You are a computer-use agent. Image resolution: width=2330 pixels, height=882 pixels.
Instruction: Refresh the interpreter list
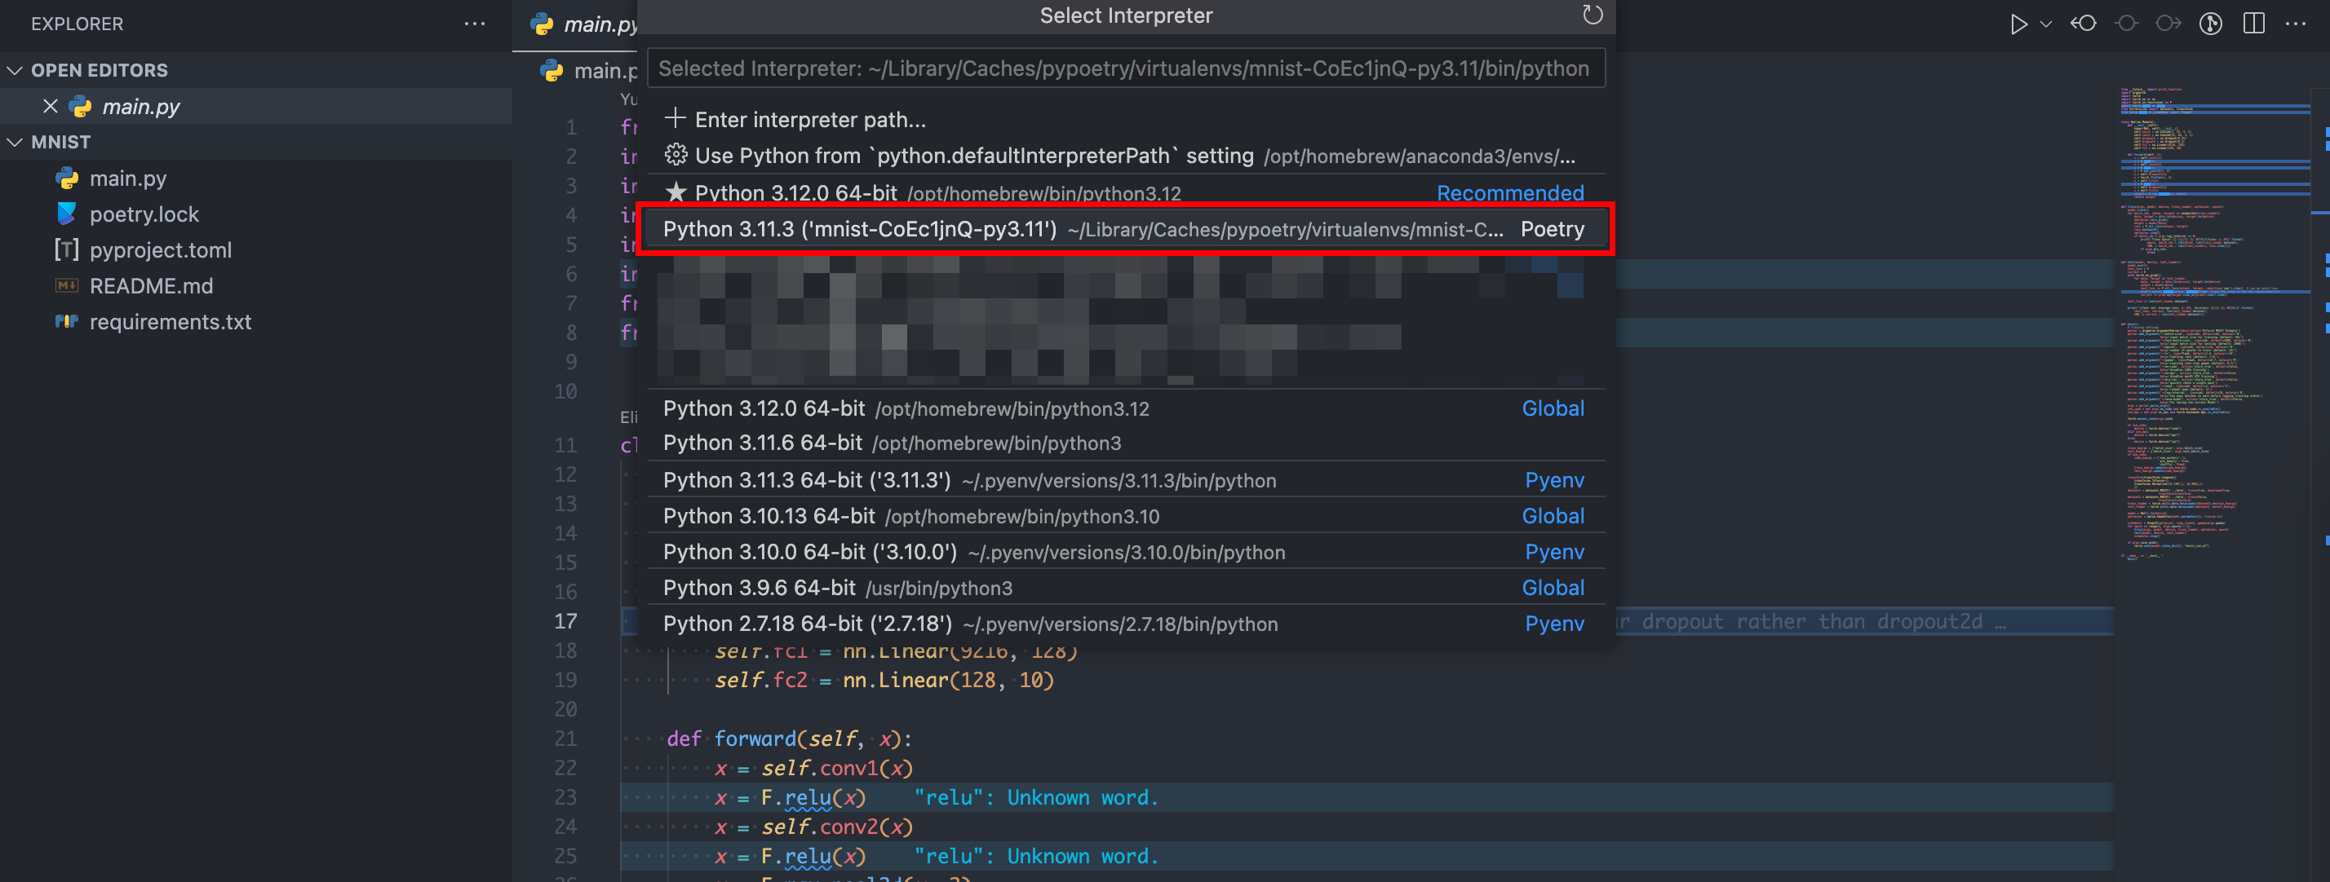pos(1592,15)
